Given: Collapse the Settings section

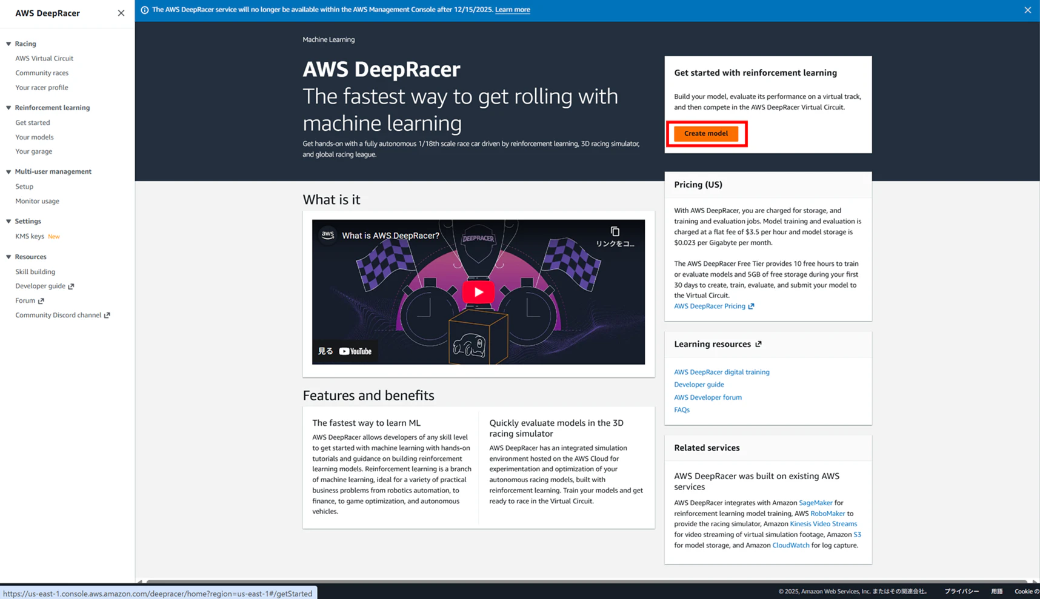Looking at the screenshot, I should click(x=8, y=222).
